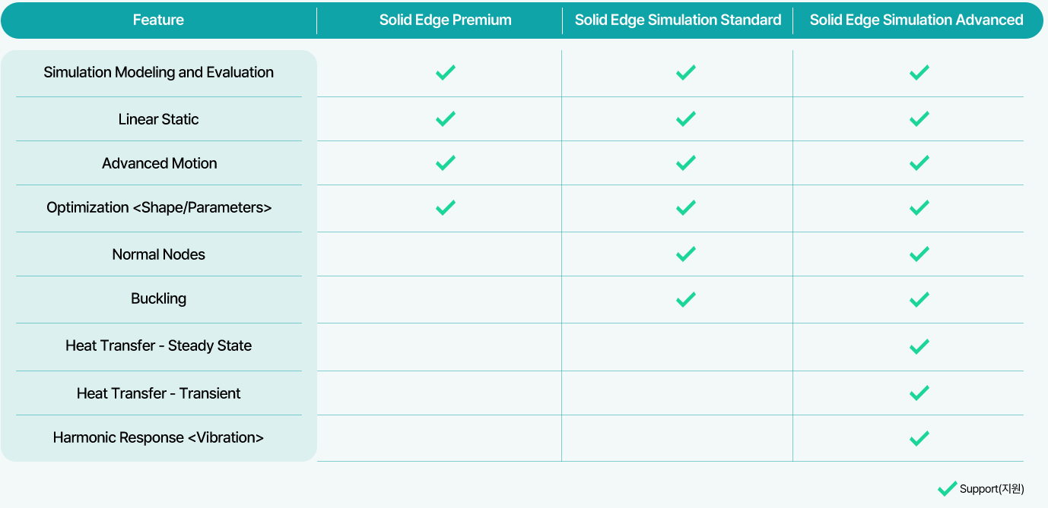Select the Solid Edge Simulation Advanced header

tap(916, 20)
